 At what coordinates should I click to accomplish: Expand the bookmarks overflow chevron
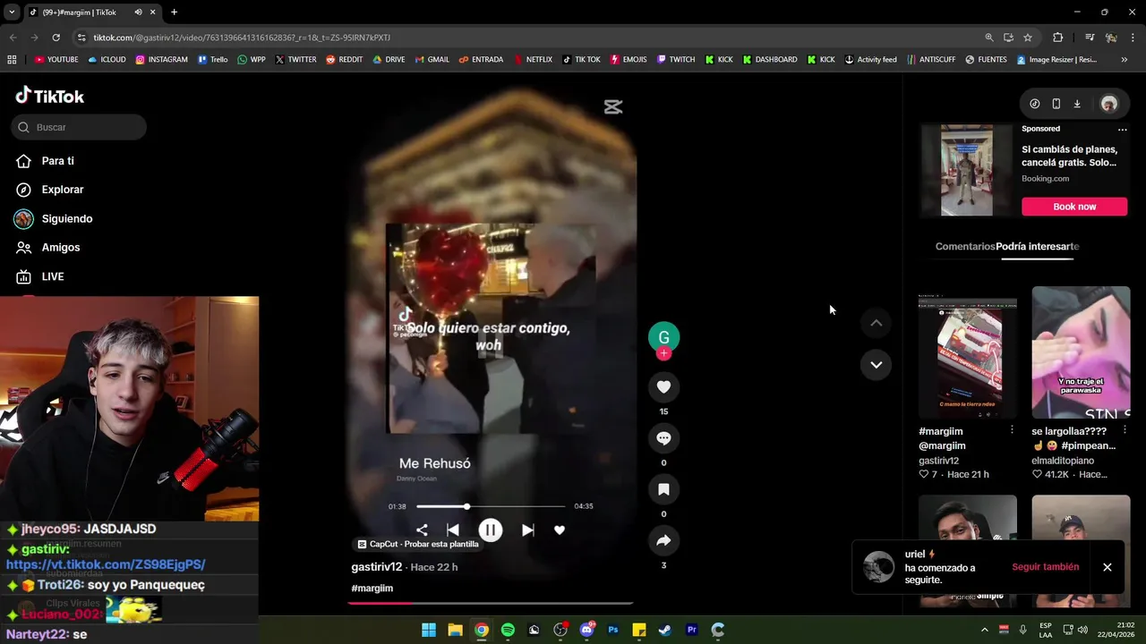point(1125,60)
